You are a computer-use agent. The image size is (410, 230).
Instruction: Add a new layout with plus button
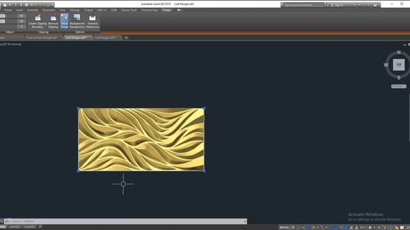pyautogui.click(x=40, y=227)
